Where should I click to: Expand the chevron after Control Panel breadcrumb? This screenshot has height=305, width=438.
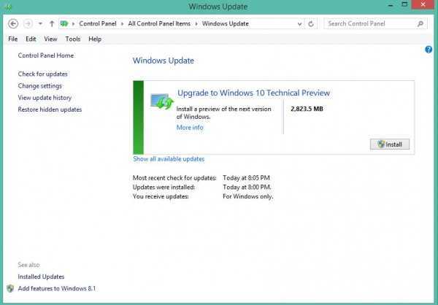click(x=122, y=24)
